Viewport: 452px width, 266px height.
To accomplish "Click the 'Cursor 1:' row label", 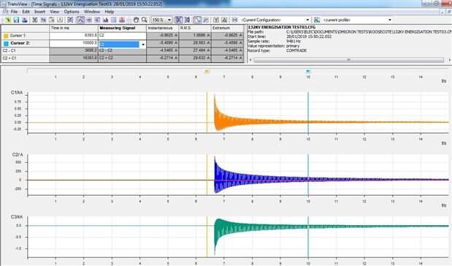I will click(18, 36).
